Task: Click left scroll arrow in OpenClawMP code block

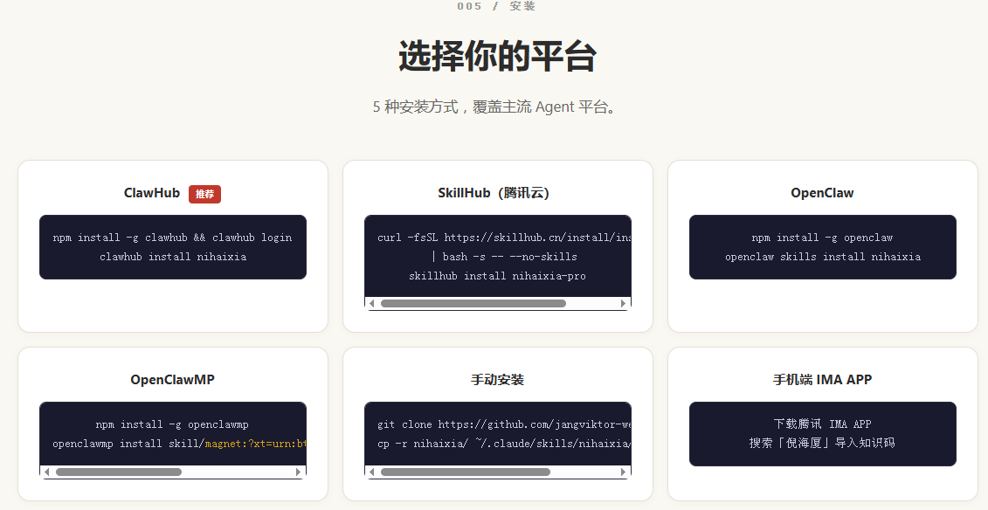Action: (x=46, y=472)
